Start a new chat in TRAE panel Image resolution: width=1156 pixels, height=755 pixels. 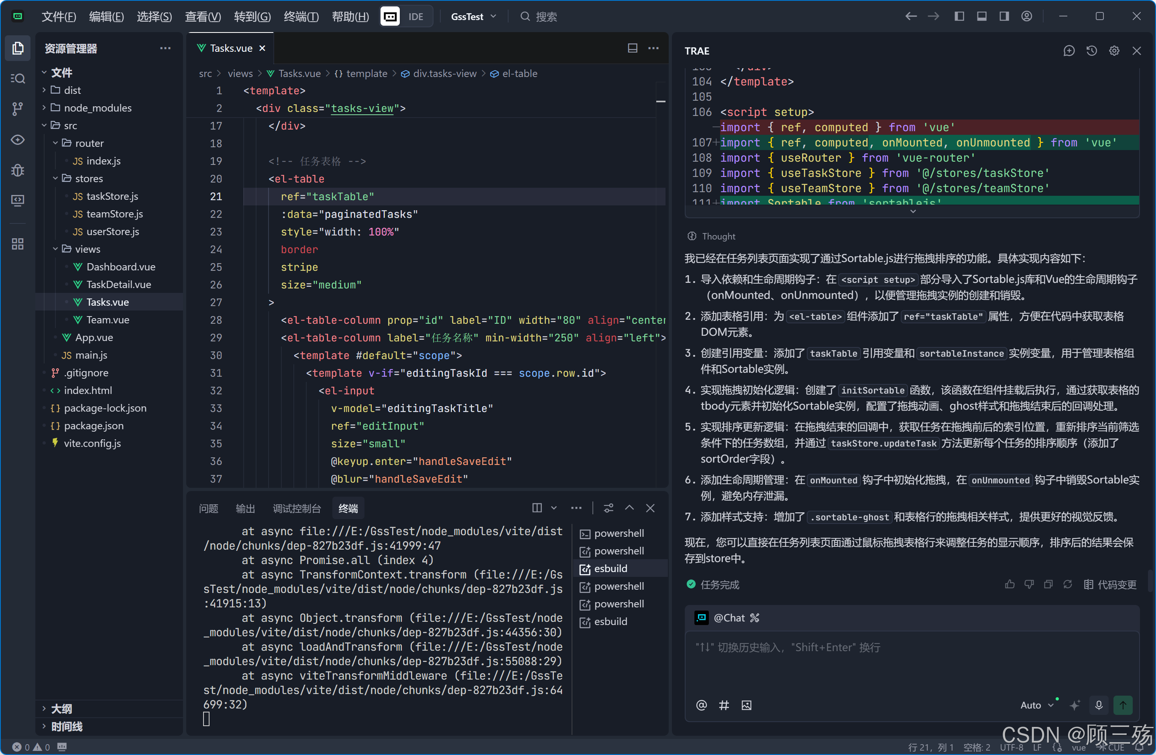pos(1068,51)
